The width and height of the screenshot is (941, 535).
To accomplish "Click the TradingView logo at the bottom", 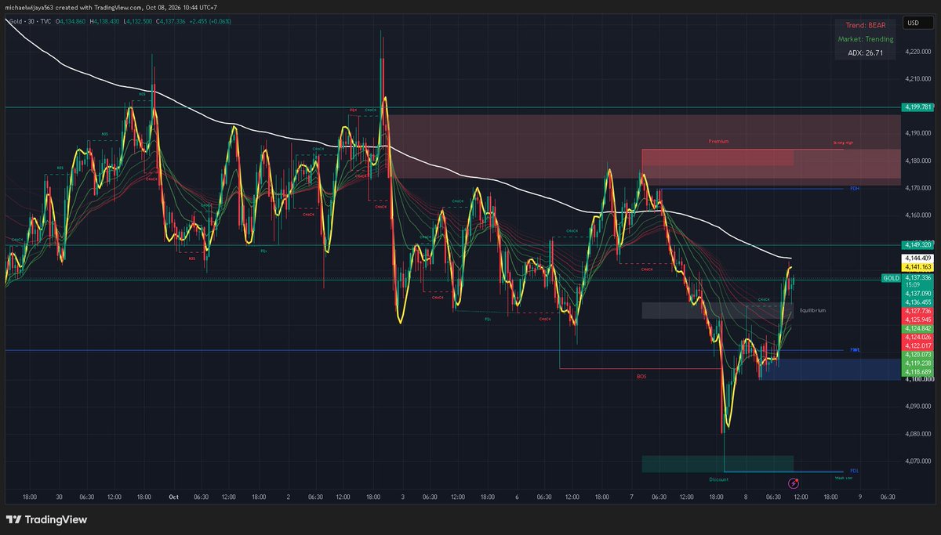I will pos(46,519).
